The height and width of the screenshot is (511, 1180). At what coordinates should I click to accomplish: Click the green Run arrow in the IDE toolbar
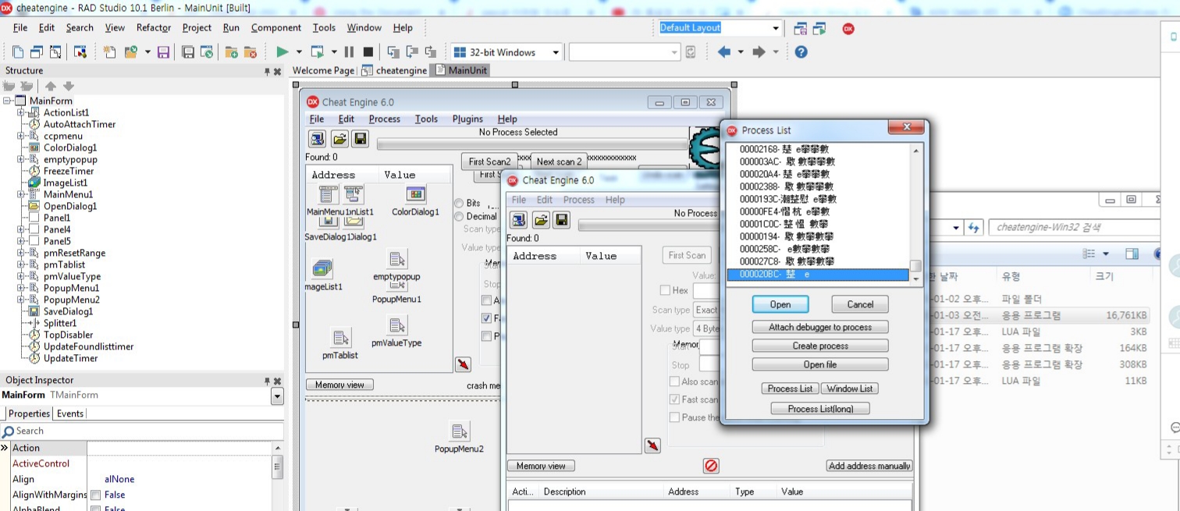pyautogui.click(x=283, y=52)
